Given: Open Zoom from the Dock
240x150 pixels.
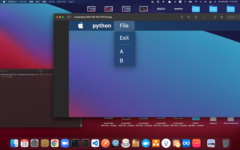Looking at the screenshot, I should (x=65, y=143).
